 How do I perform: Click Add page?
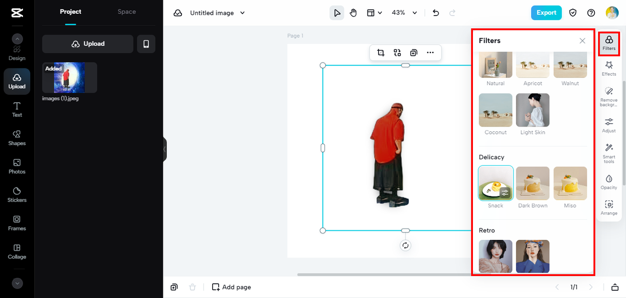(x=231, y=287)
